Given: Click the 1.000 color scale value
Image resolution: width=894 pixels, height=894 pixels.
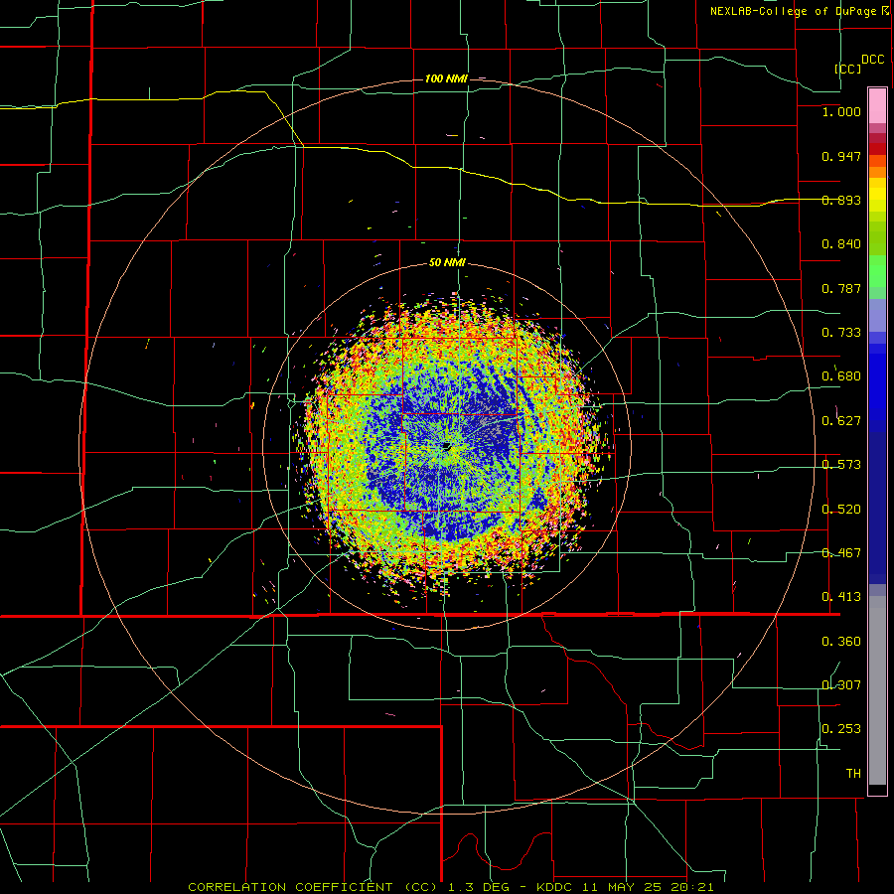Looking at the screenshot, I should 841,111.
